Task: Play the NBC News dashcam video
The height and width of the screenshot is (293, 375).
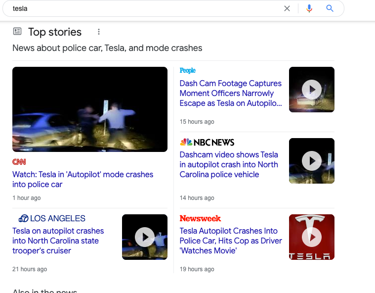Action: click(312, 161)
